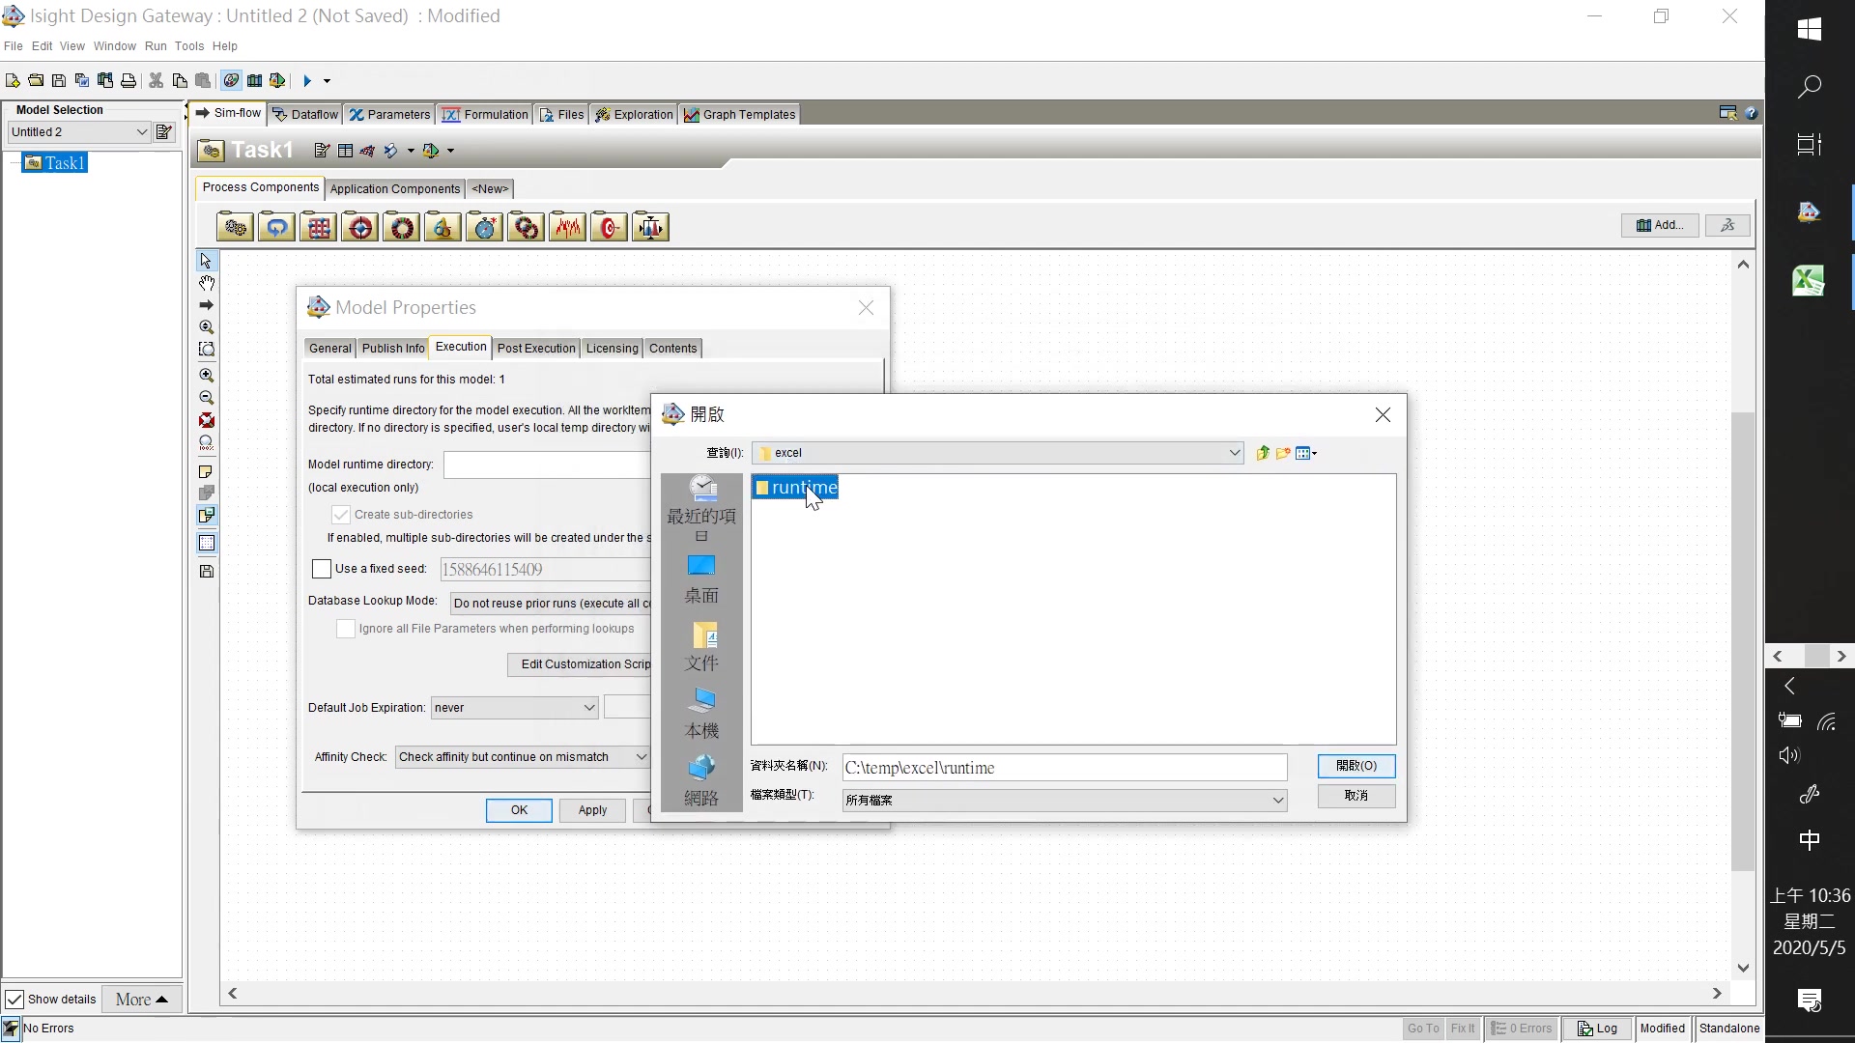
Task: Add a Loop component from the palette
Action: pos(276,228)
